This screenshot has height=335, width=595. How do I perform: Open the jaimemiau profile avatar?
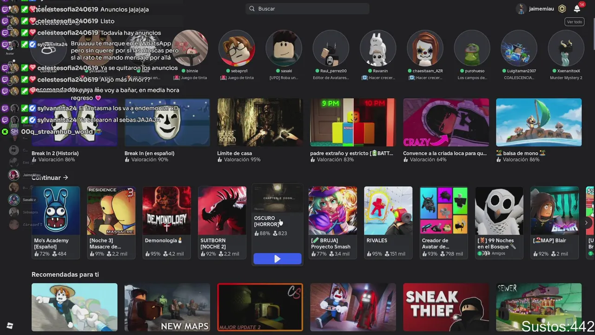[521, 9]
